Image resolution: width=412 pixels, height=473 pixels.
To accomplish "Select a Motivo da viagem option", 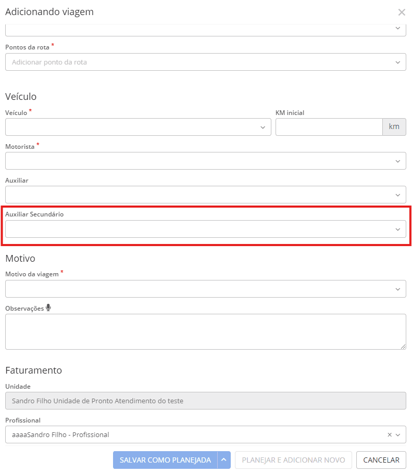I will coord(205,289).
